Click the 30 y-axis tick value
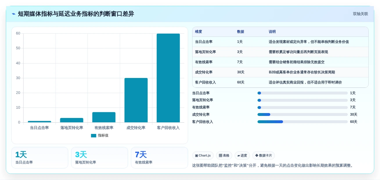Viewport: 380px width, 180px height. coord(18,78)
